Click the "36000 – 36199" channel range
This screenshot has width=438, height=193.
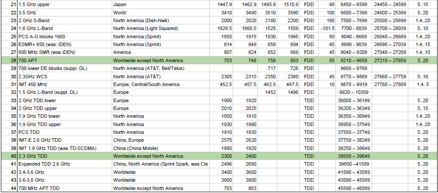[354, 100]
